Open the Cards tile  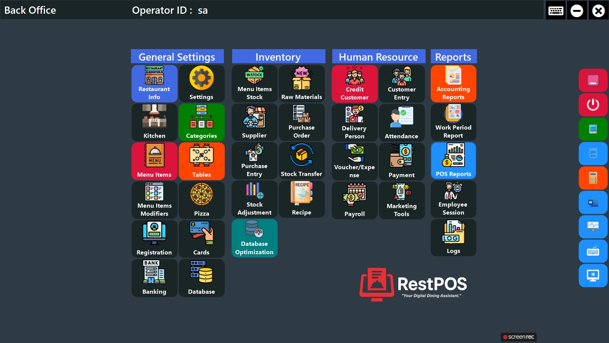(201, 239)
